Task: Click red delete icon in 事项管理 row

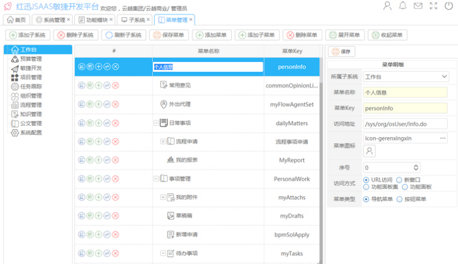Action: tap(116, 179)
